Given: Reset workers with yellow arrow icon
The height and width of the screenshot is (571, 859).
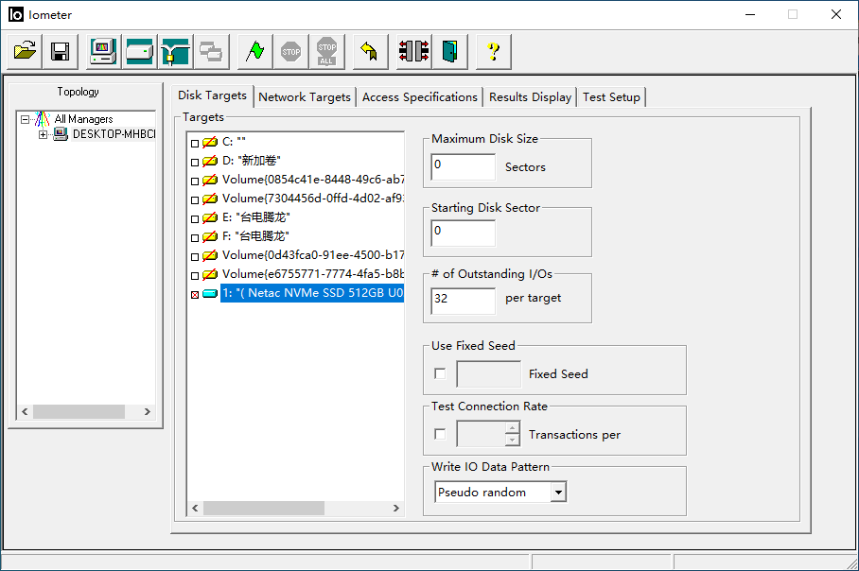Looking at the screenshot, I should point(370,51).
